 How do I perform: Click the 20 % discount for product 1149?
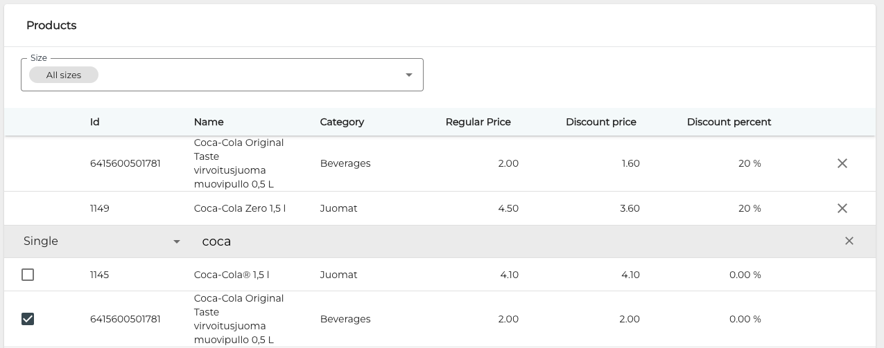pos(749,208)
